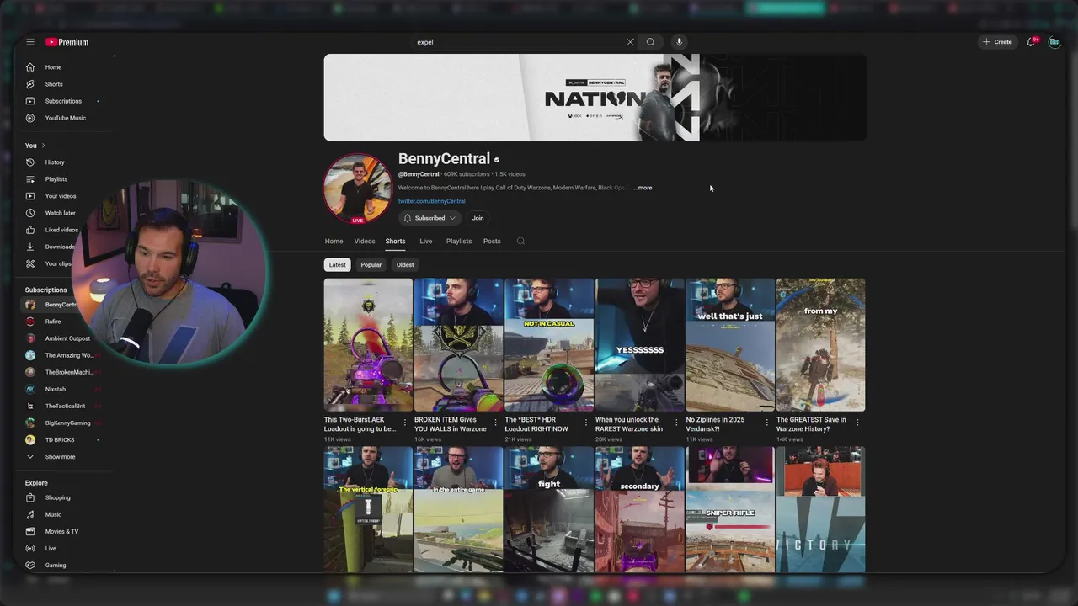Play 'from my' GREATEST Save thumbnail

coord(820,345)
